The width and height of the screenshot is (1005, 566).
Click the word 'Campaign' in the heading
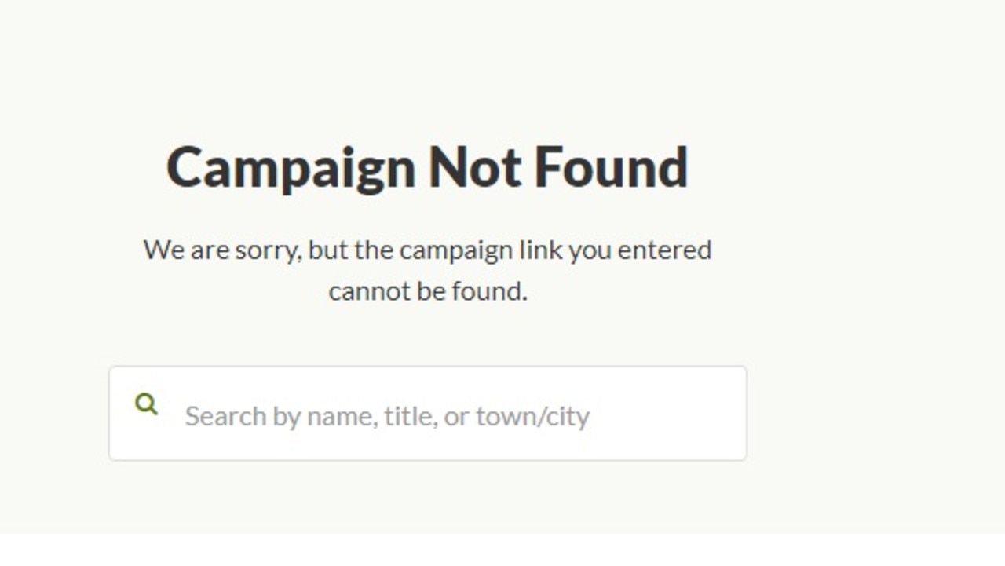(291, 168)
